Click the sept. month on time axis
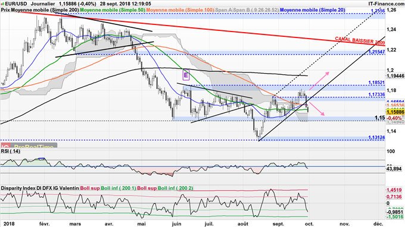 278,223
